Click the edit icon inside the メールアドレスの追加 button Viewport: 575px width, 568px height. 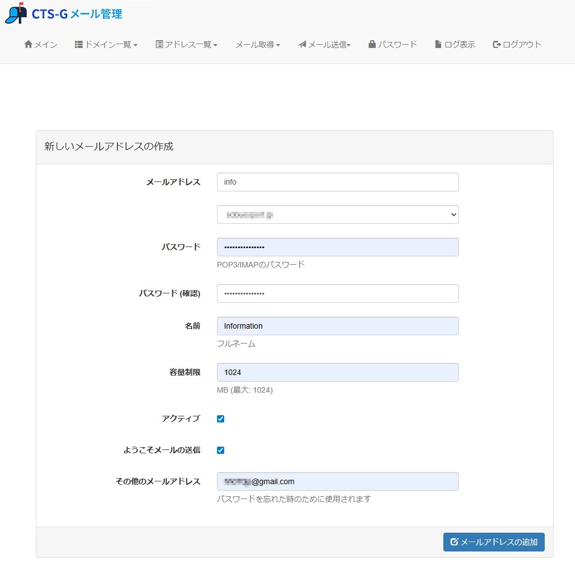[x=454, y=542]
